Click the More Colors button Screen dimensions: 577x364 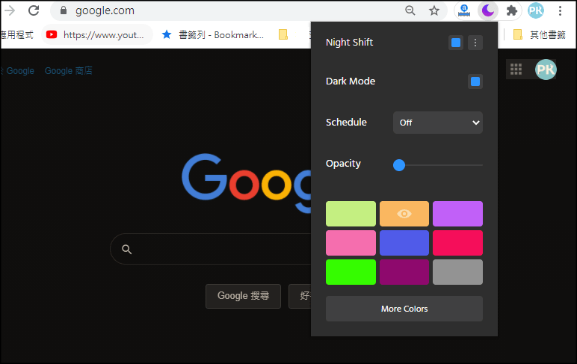[404, 309]
